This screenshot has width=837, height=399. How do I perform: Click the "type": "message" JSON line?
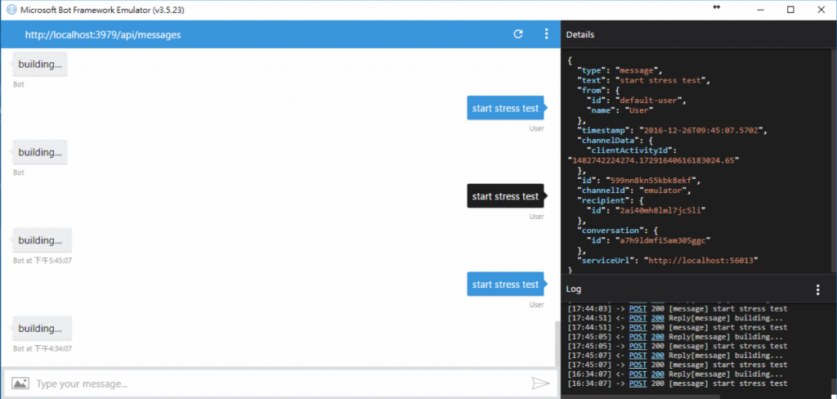[620, 70]
